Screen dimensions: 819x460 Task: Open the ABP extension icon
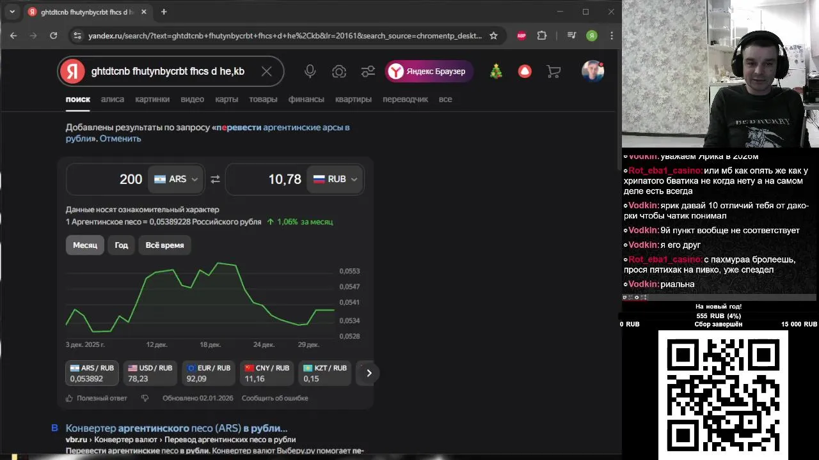521,36
